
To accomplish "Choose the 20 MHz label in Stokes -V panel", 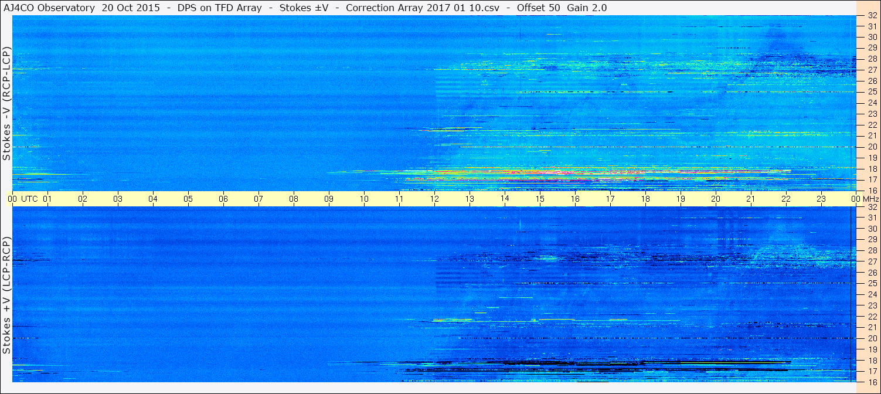I will (872, 147).
